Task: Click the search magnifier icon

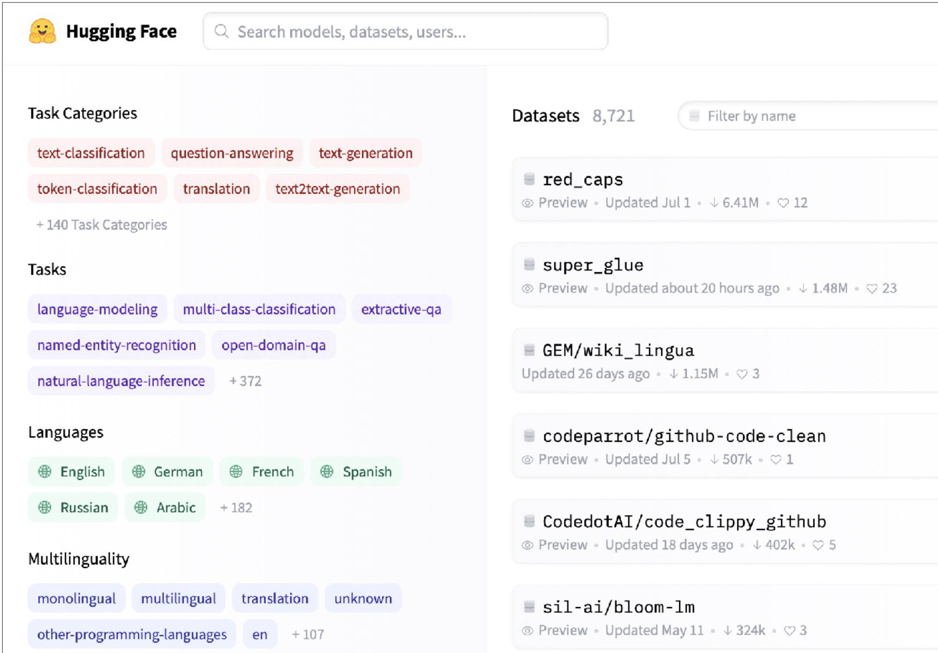Action: 221,32
